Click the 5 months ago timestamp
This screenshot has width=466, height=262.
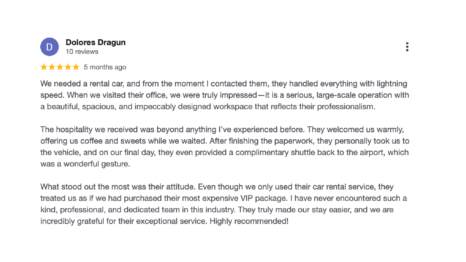point(105,67)
